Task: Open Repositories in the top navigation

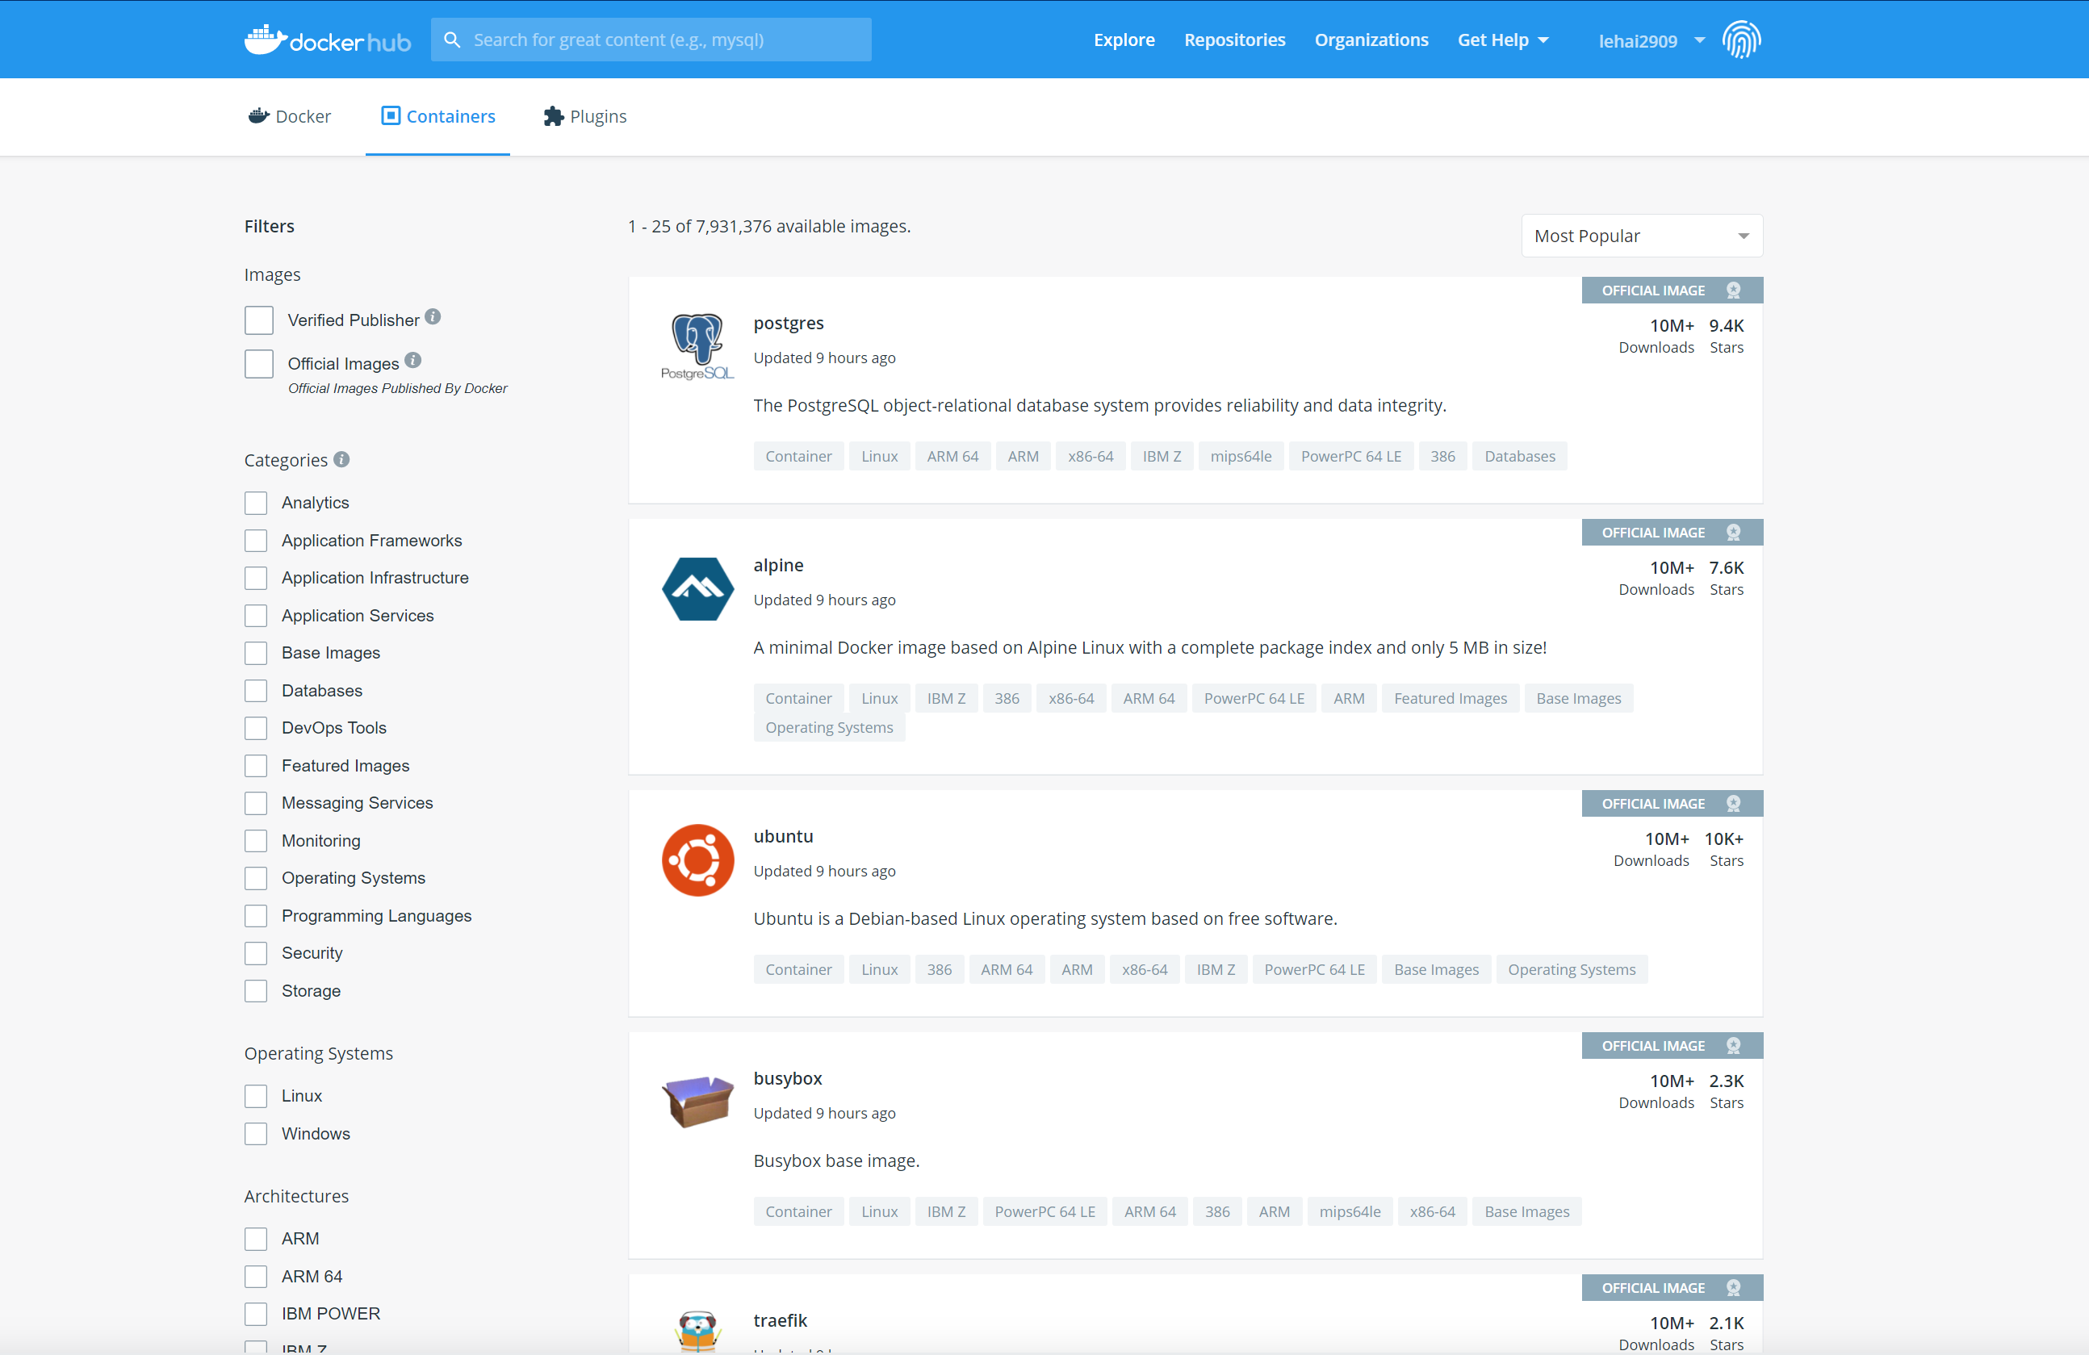Action: click(x=1234, y=40)
